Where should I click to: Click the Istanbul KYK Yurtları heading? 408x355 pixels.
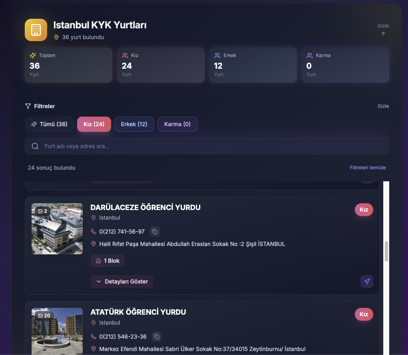click(100, 25)
